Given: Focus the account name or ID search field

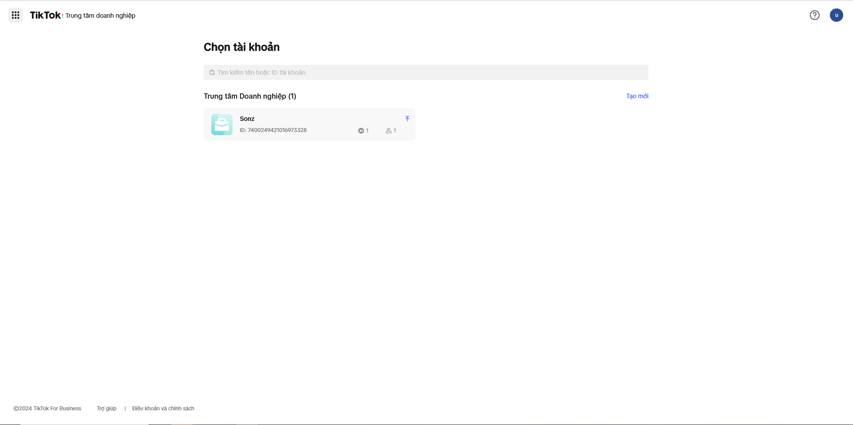Looking at the screenshot, I should pyautogui.click(x=427, y=73).
